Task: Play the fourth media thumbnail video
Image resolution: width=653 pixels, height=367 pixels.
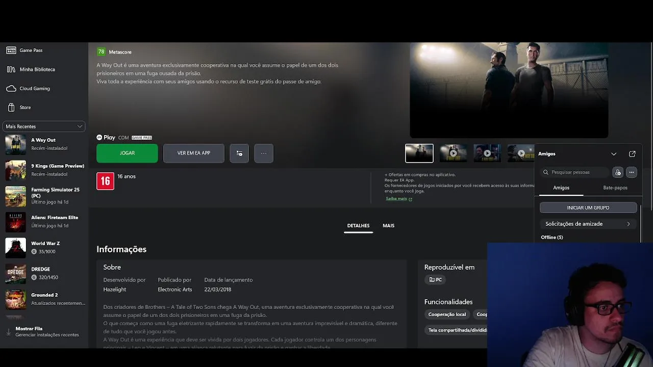Action: (x=521, y=153)
